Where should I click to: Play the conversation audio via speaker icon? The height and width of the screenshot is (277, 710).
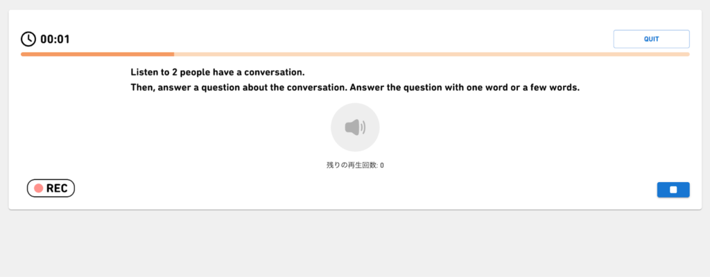coord(355,127)
